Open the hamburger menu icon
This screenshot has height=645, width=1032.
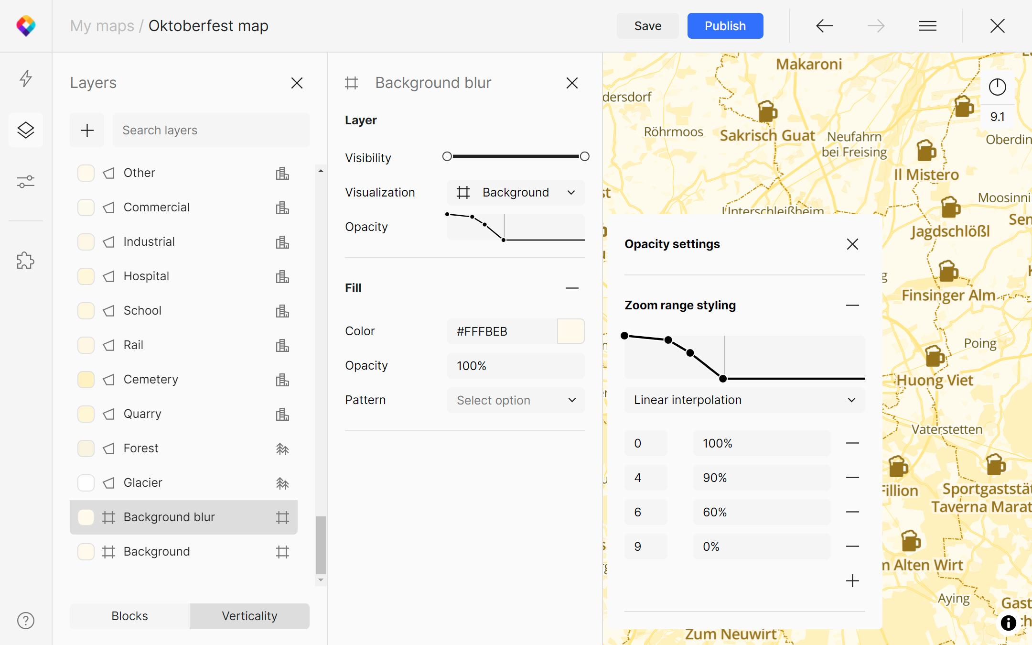click(x=927, y=26)
